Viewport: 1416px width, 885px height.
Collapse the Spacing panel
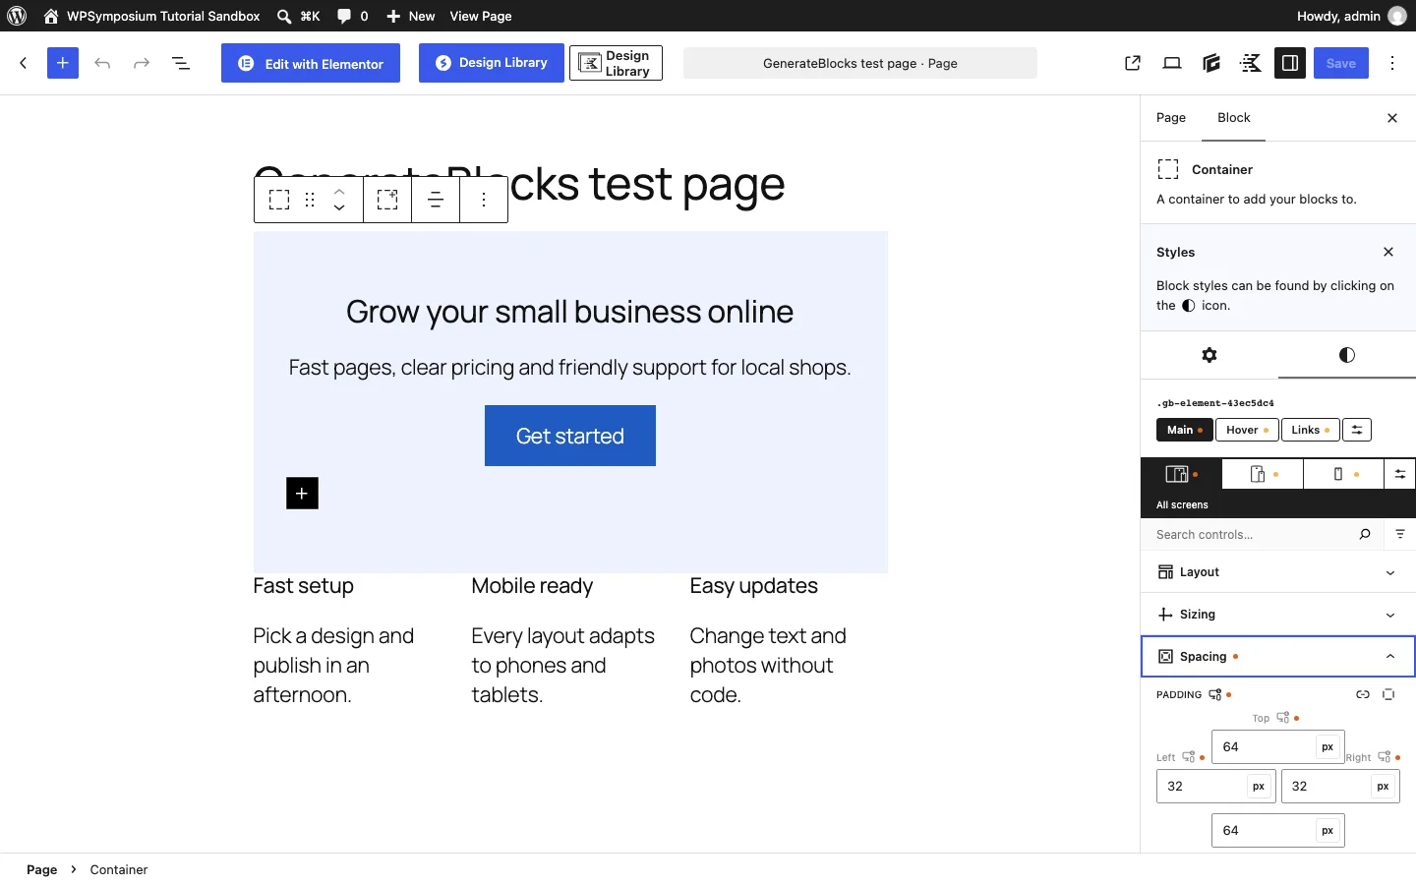click(1278, 657)
